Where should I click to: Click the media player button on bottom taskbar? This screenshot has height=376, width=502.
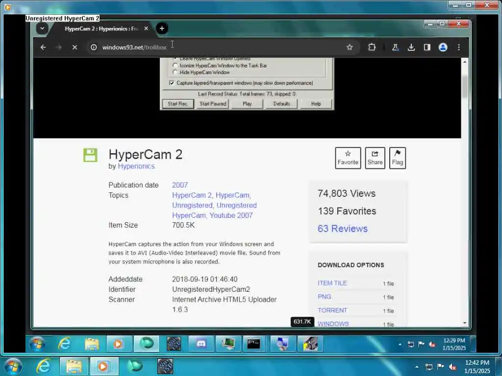(x=104, y=366)
